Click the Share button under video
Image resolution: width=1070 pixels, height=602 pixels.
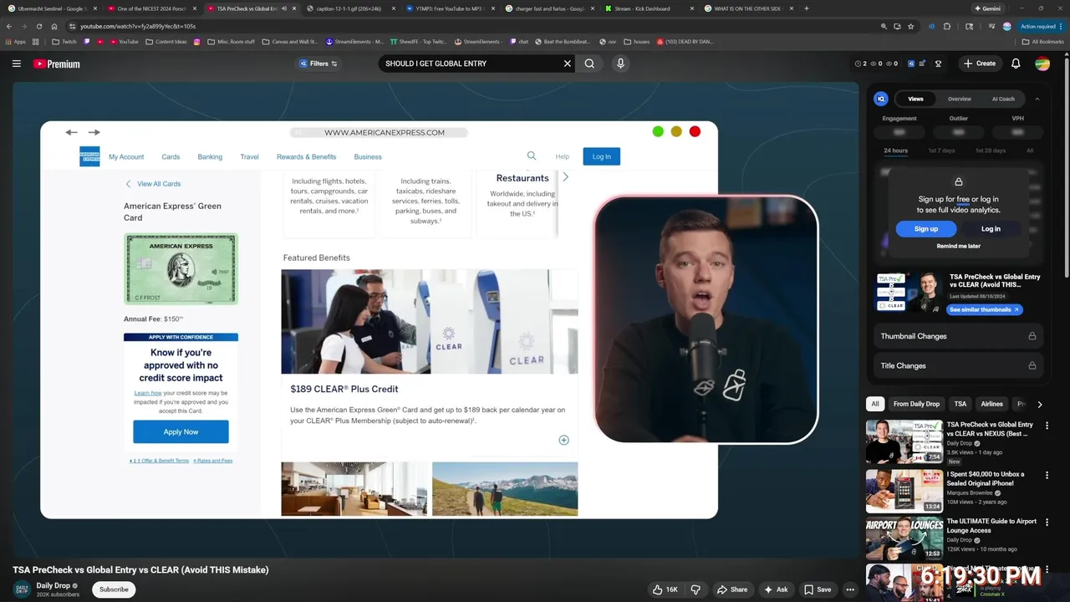[732, 589]
